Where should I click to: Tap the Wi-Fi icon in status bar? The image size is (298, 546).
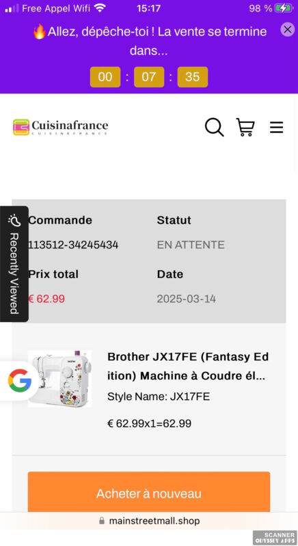(x=100, y=8)
